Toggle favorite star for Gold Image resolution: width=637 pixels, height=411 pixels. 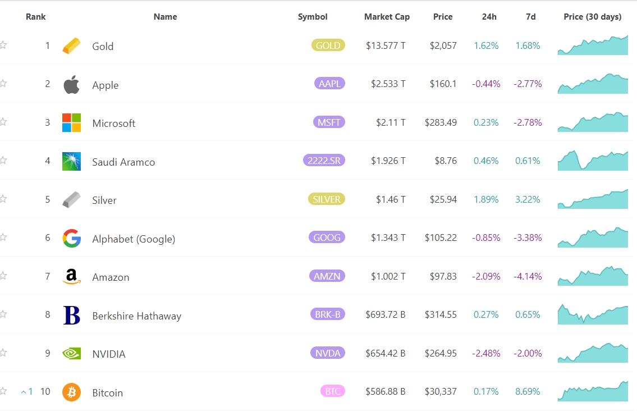click(3, 45)
